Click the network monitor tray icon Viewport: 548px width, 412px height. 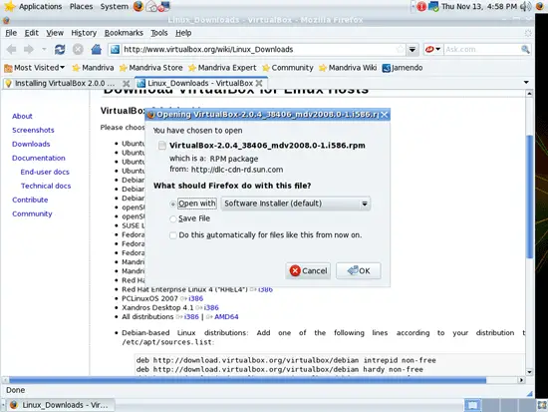click(x=433, y=6)
